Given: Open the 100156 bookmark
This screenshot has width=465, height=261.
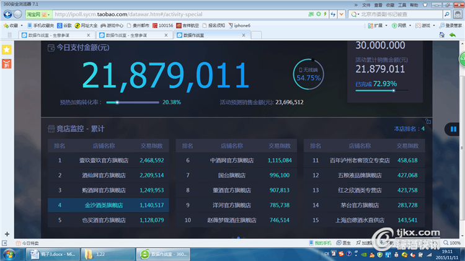Looking at the screenshot, I should coord(162,25).
